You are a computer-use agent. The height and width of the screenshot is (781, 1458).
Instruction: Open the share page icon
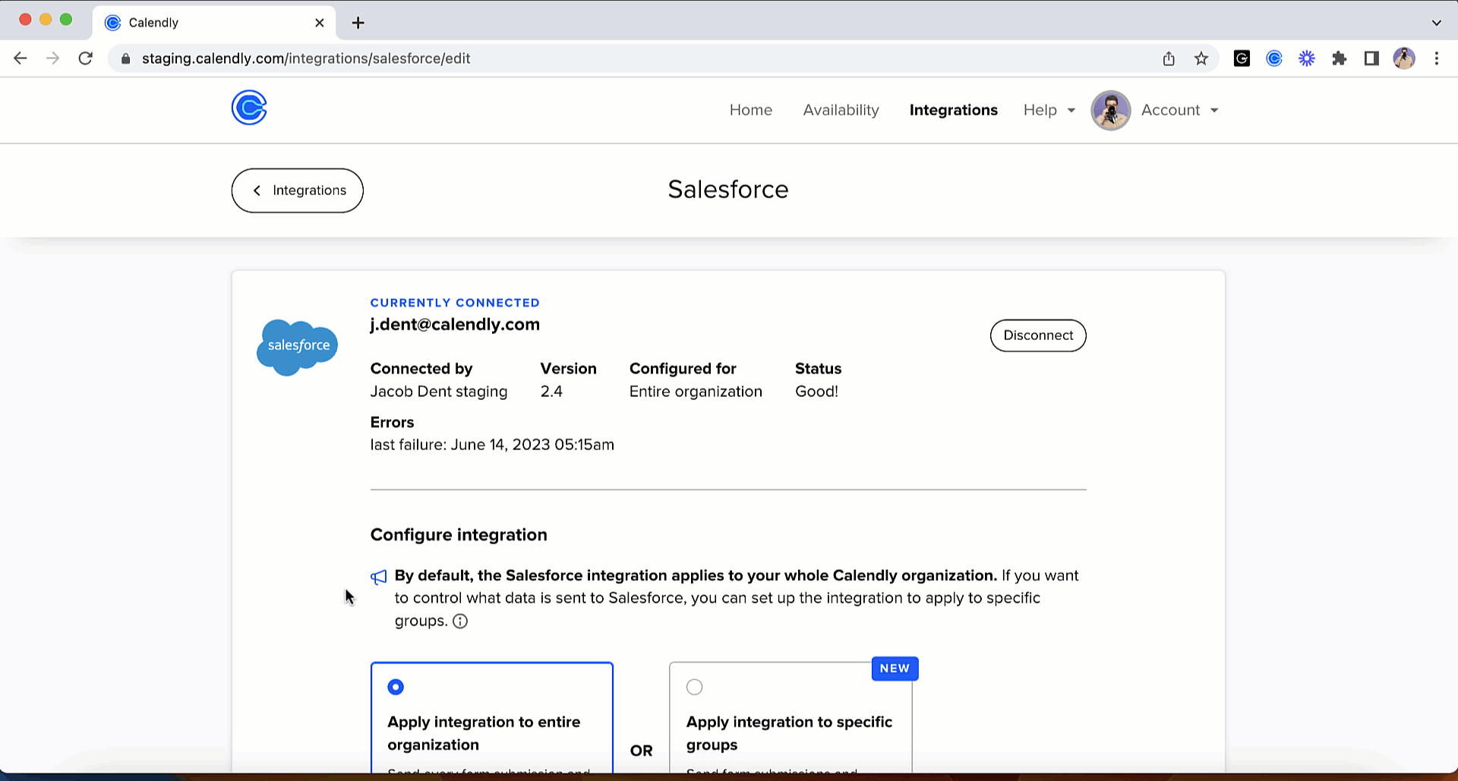point(1169,58)
